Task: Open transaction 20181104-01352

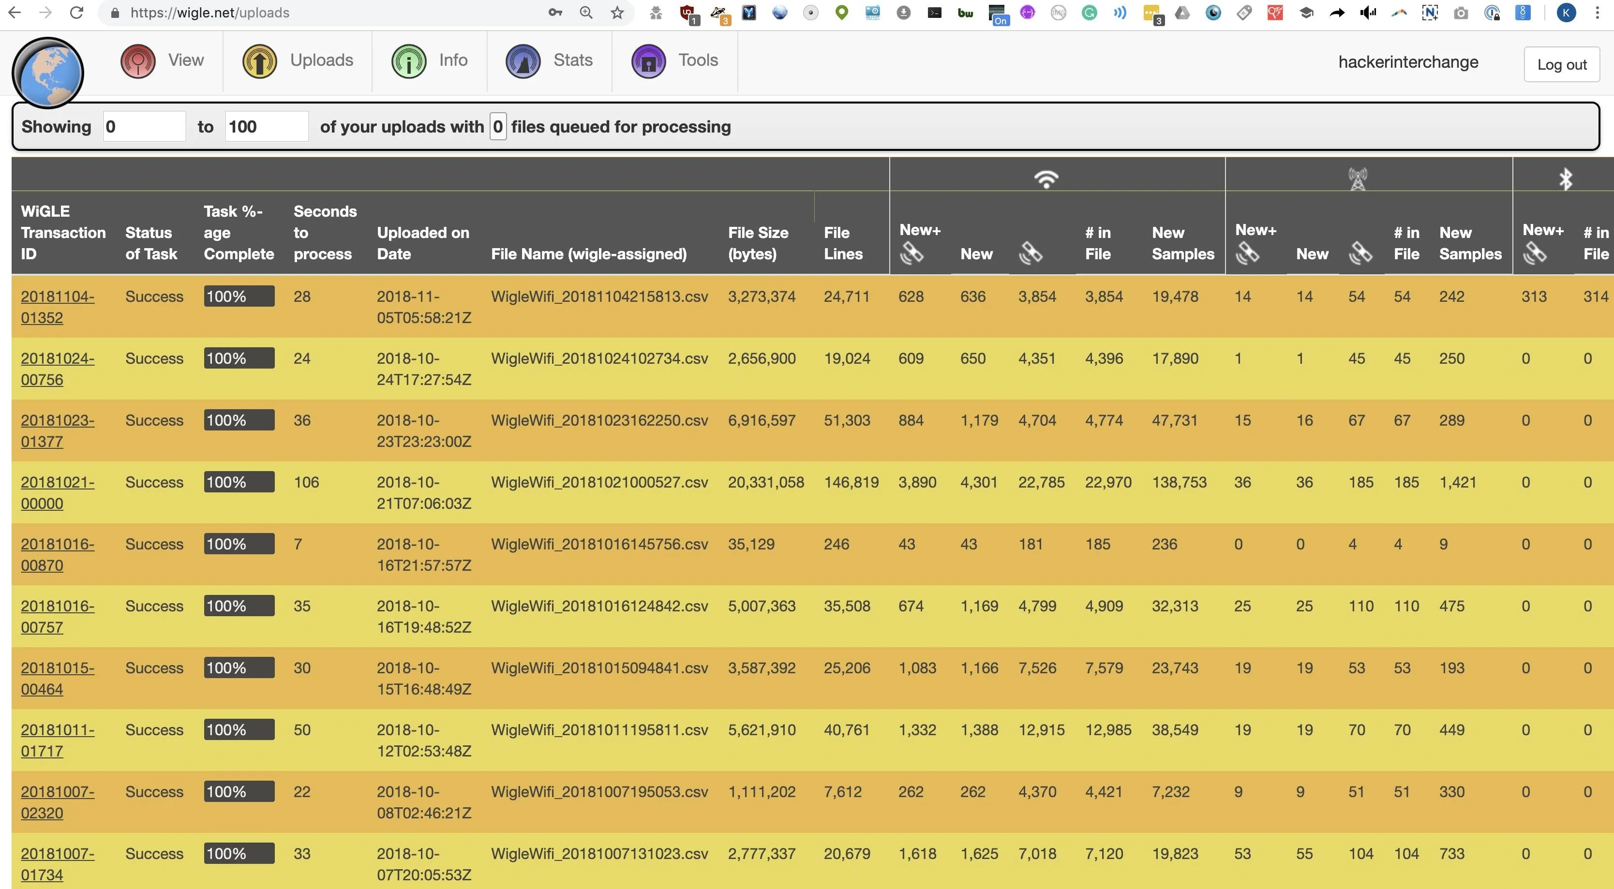Action: click(x=57, y=307)
